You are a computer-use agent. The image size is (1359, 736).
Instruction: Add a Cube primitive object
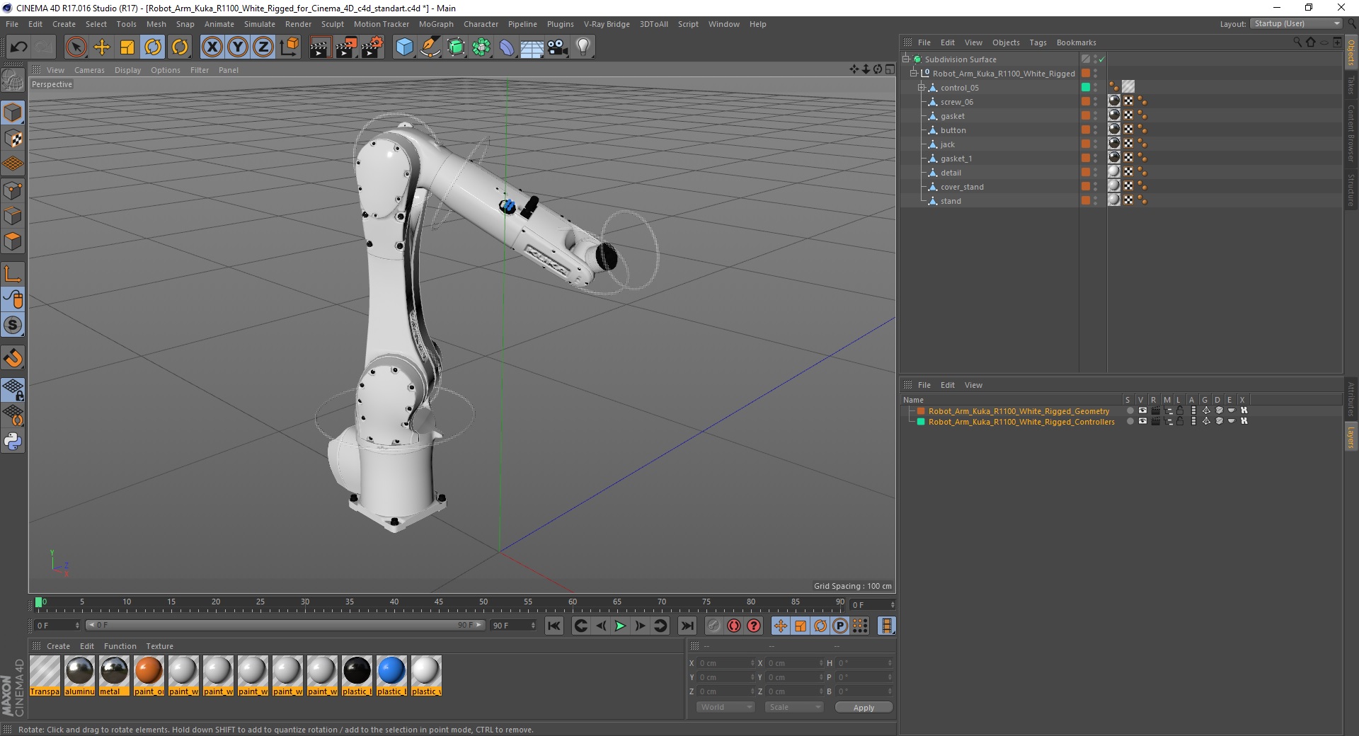(x=404, y=47)
